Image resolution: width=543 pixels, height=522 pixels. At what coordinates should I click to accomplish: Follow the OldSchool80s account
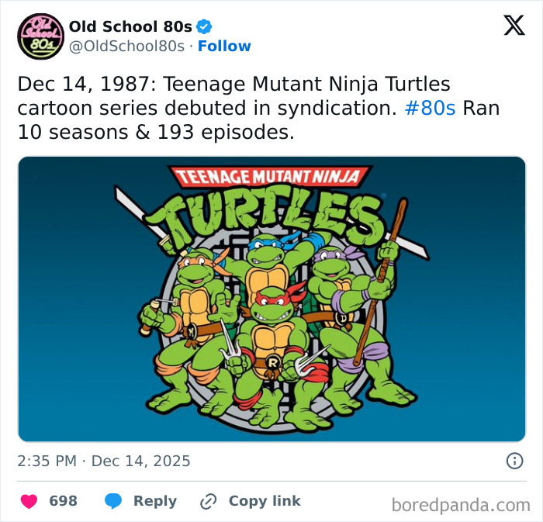pos(224,47)
